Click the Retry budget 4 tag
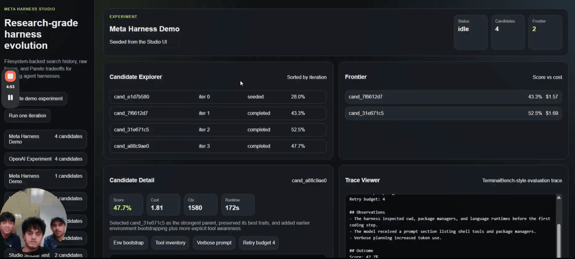575x259 pixels. (259, 243)
